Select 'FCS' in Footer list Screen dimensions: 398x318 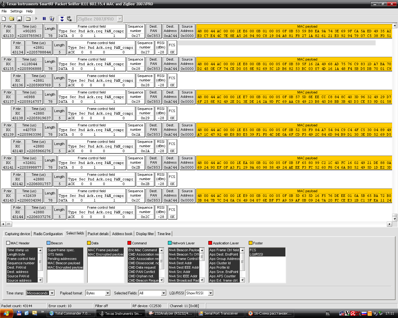click(x=267, y=250)
